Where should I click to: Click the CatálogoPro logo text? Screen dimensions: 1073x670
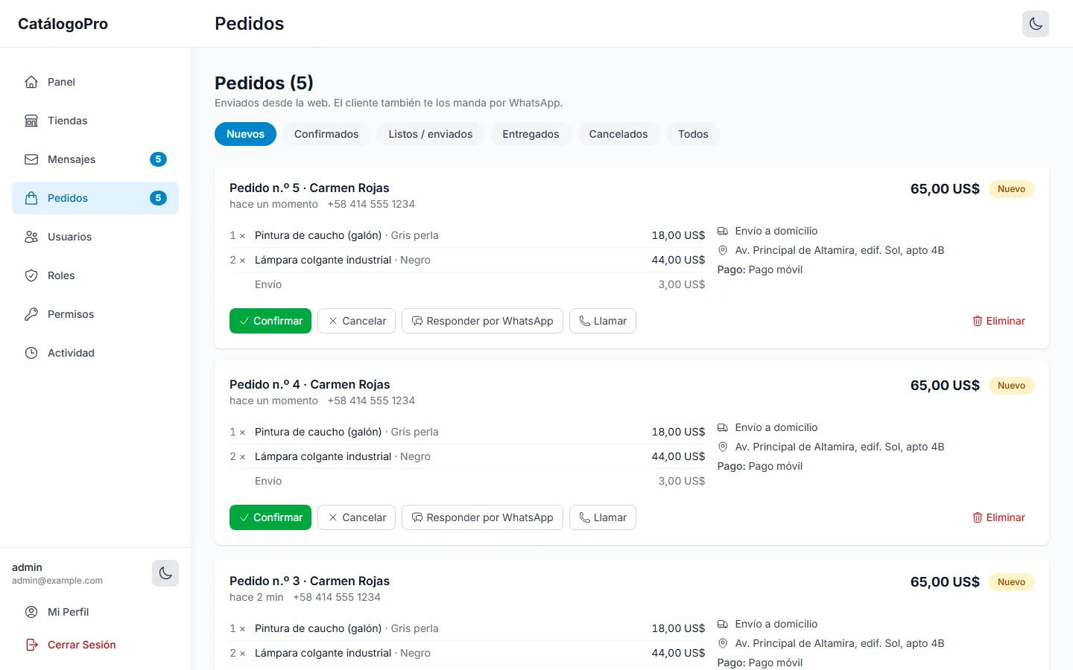point(63,24)
